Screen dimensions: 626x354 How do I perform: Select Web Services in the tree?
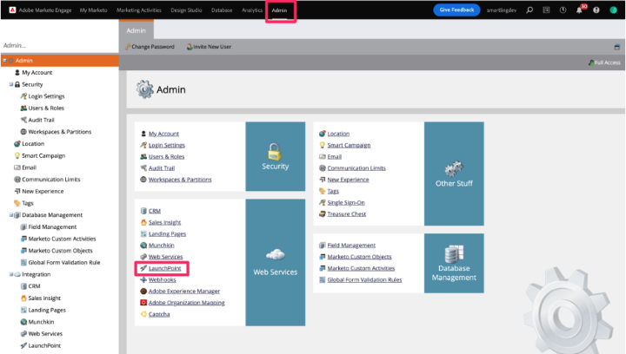45,334
